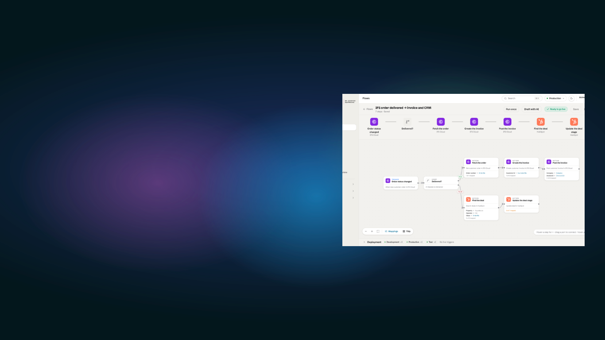Click the Flows header tab
This screenshot has height=340, width=605.
(x=366, y=98)
